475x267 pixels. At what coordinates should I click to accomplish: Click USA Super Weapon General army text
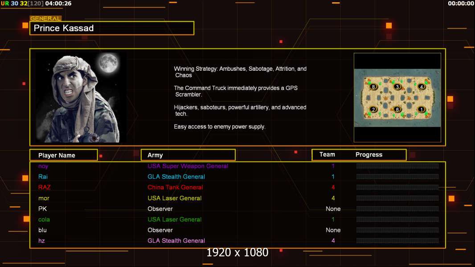(x=188, y=166)
